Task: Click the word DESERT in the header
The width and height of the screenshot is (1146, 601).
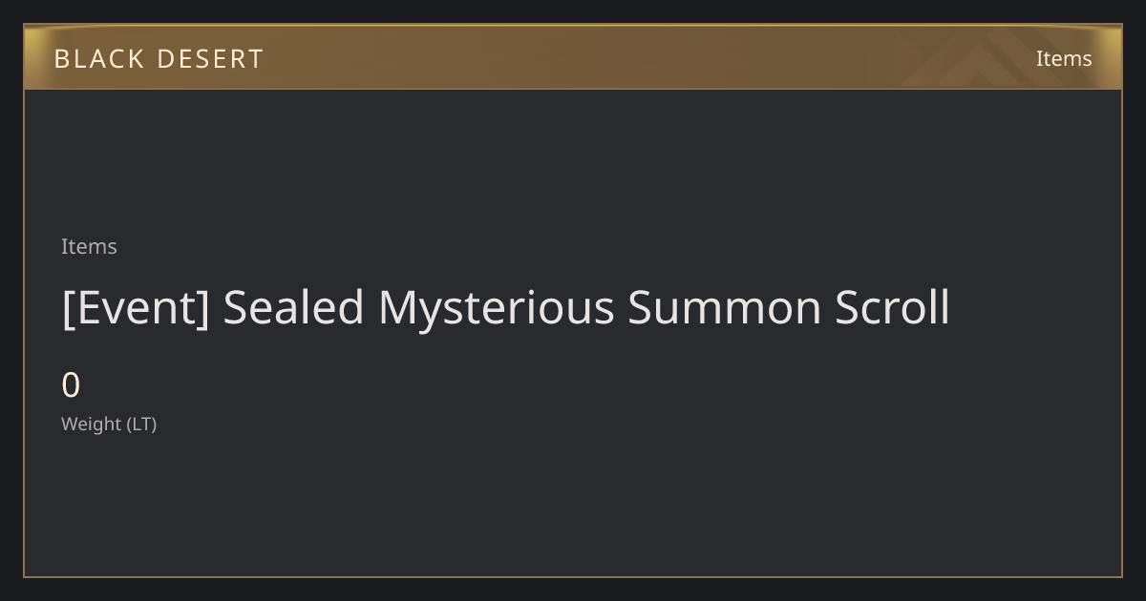Action: (x=210, y=58)
